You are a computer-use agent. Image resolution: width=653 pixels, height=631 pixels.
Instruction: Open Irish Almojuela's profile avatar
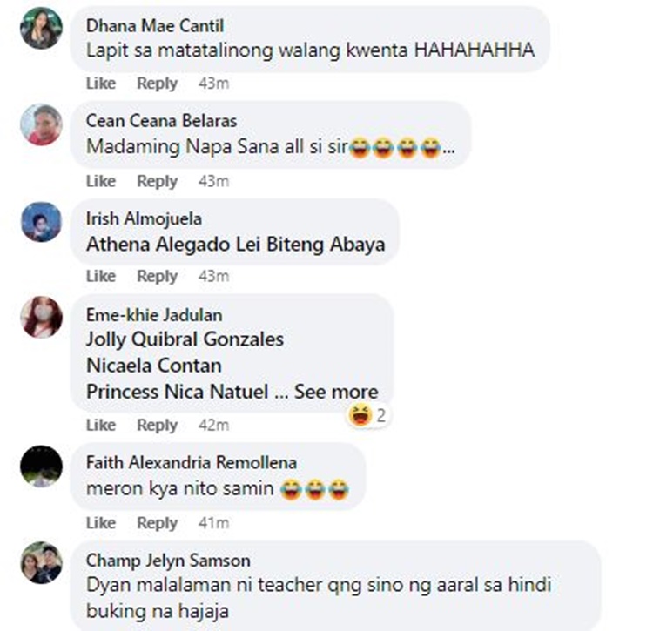coord(41,222)
